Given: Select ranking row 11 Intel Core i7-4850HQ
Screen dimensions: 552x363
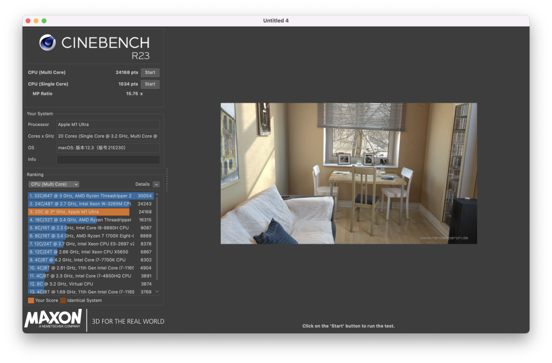Looking at the screenshot, I should 91,276.
